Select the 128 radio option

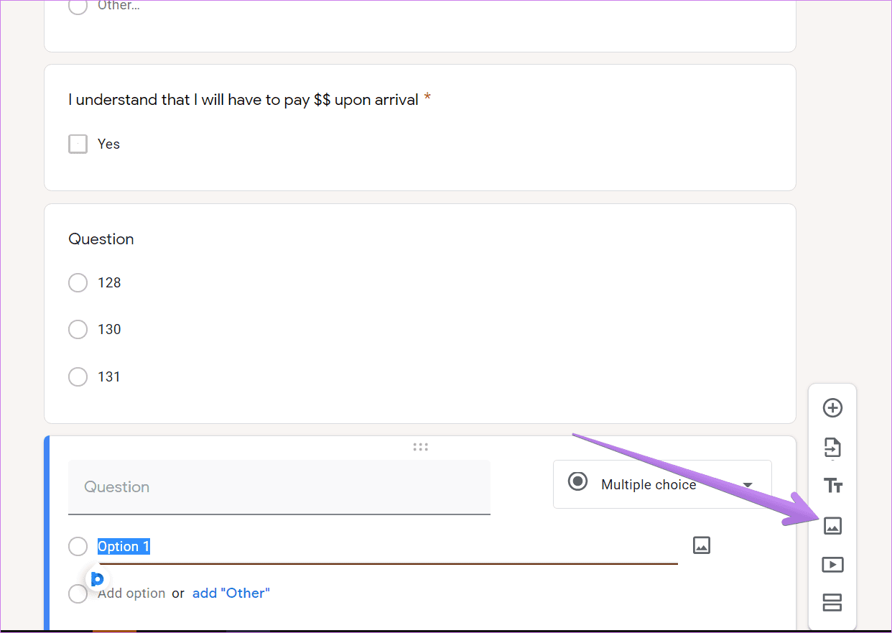pyautogui.click(x=78, y=282)
